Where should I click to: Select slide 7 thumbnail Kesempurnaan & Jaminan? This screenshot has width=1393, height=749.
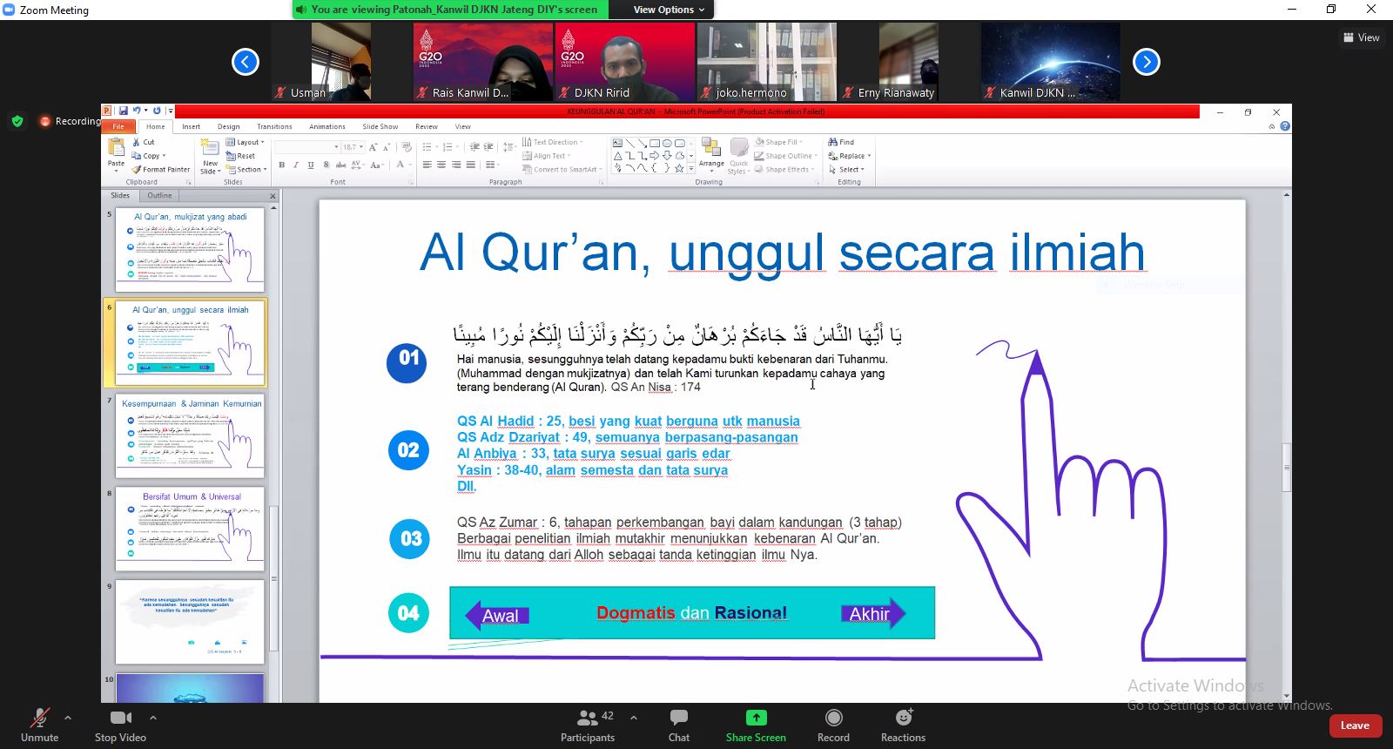click(x=190, y=435)
